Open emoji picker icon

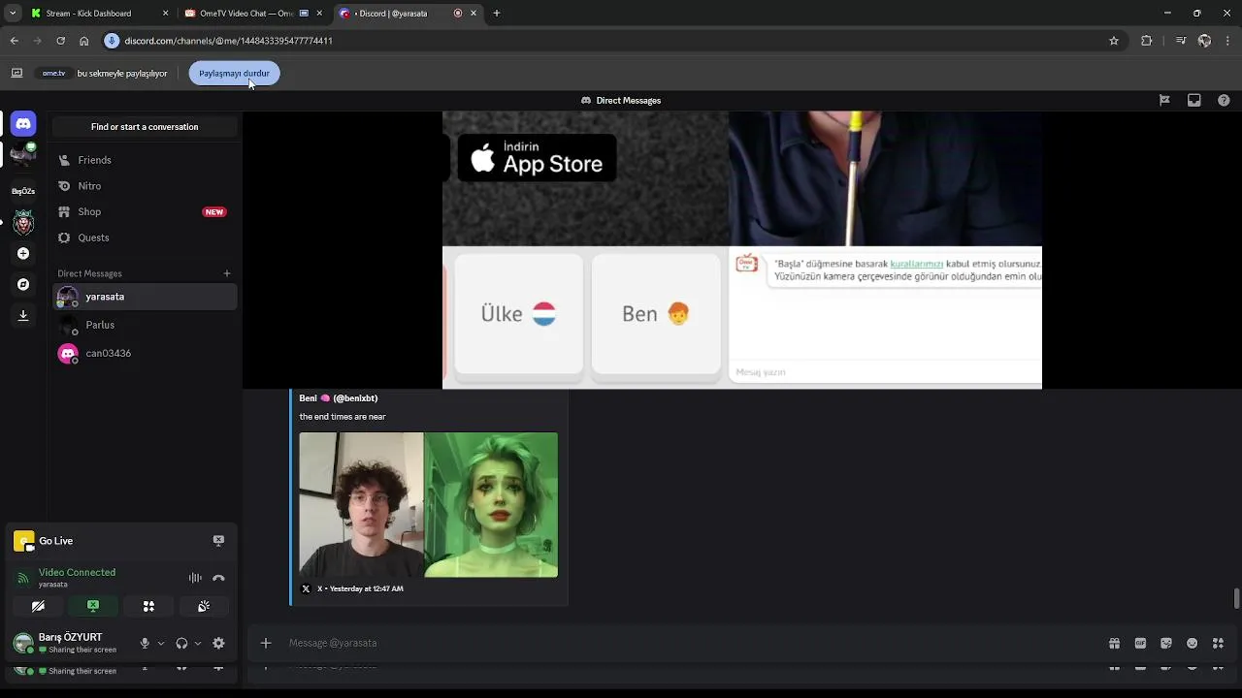(1193, 643)
